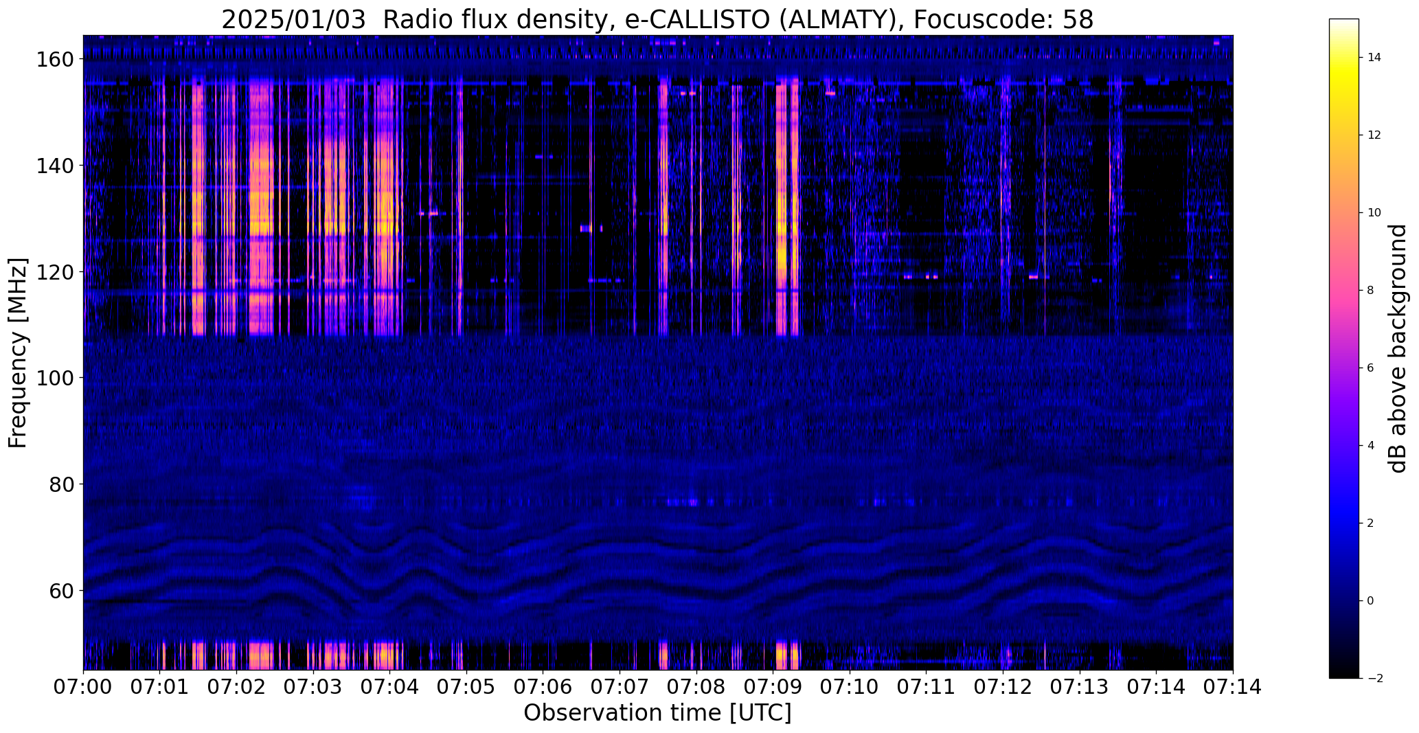Click the blue region of the colorbar near 2 dB

pos(1344,523)
